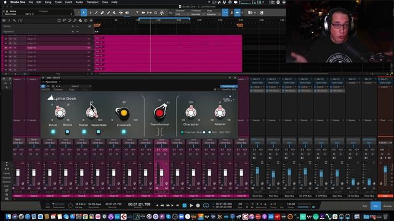The width and height of the screenshot is (394, 221).
Task: Switch to the Mix view button
Action: coord(376,206)
